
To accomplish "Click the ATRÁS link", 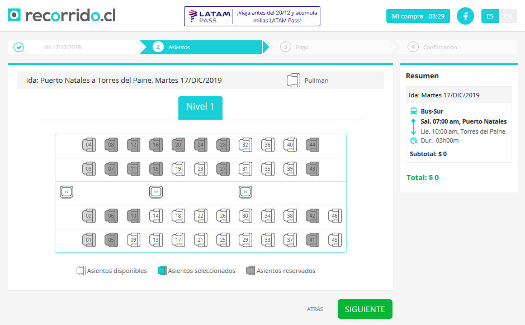I will pos(315,309).
